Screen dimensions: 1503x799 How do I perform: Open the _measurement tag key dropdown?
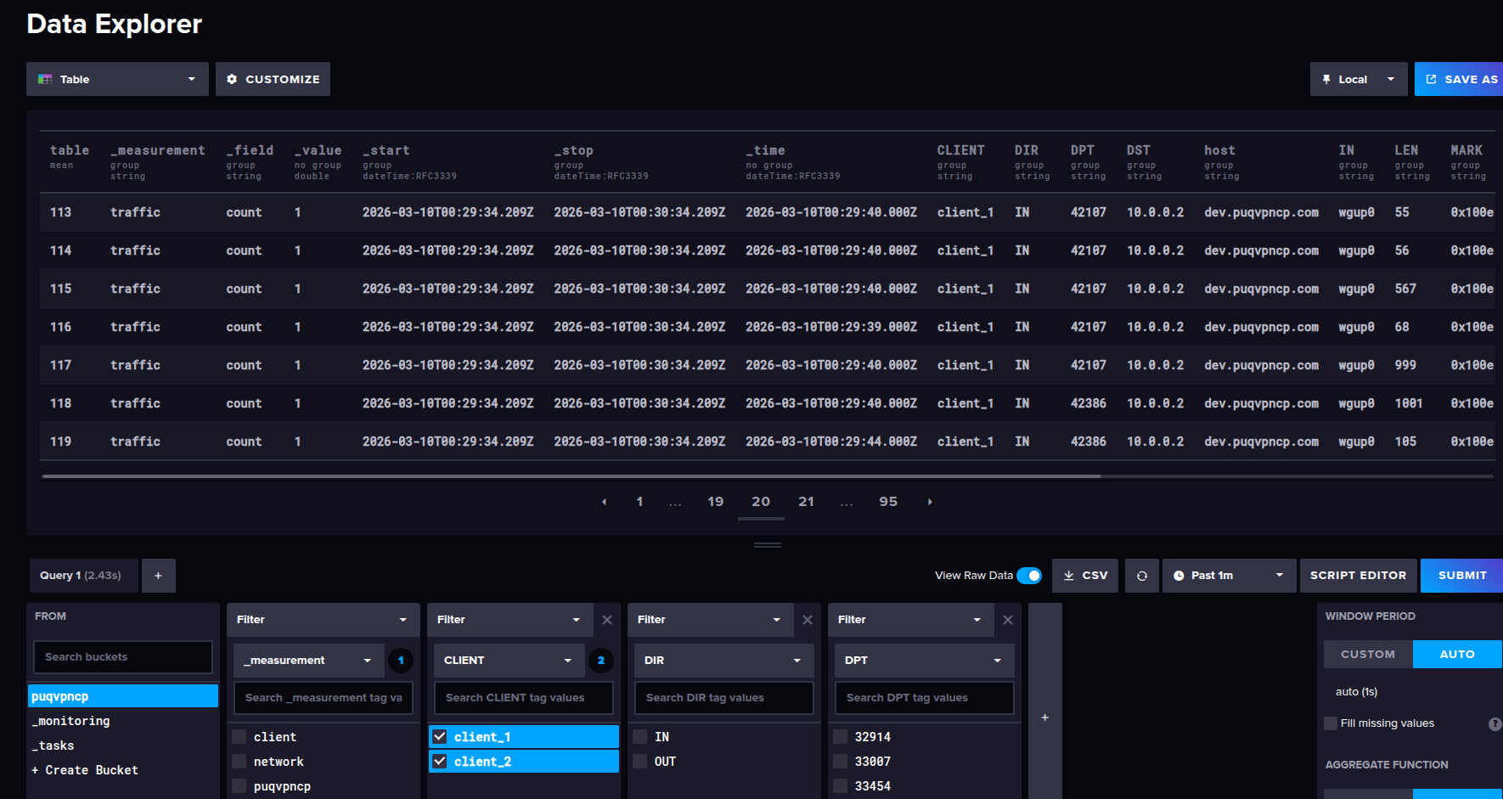click(x=309, y=661)
